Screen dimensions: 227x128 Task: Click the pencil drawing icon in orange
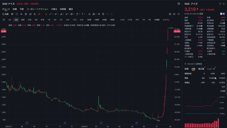(x=39, y=14)
